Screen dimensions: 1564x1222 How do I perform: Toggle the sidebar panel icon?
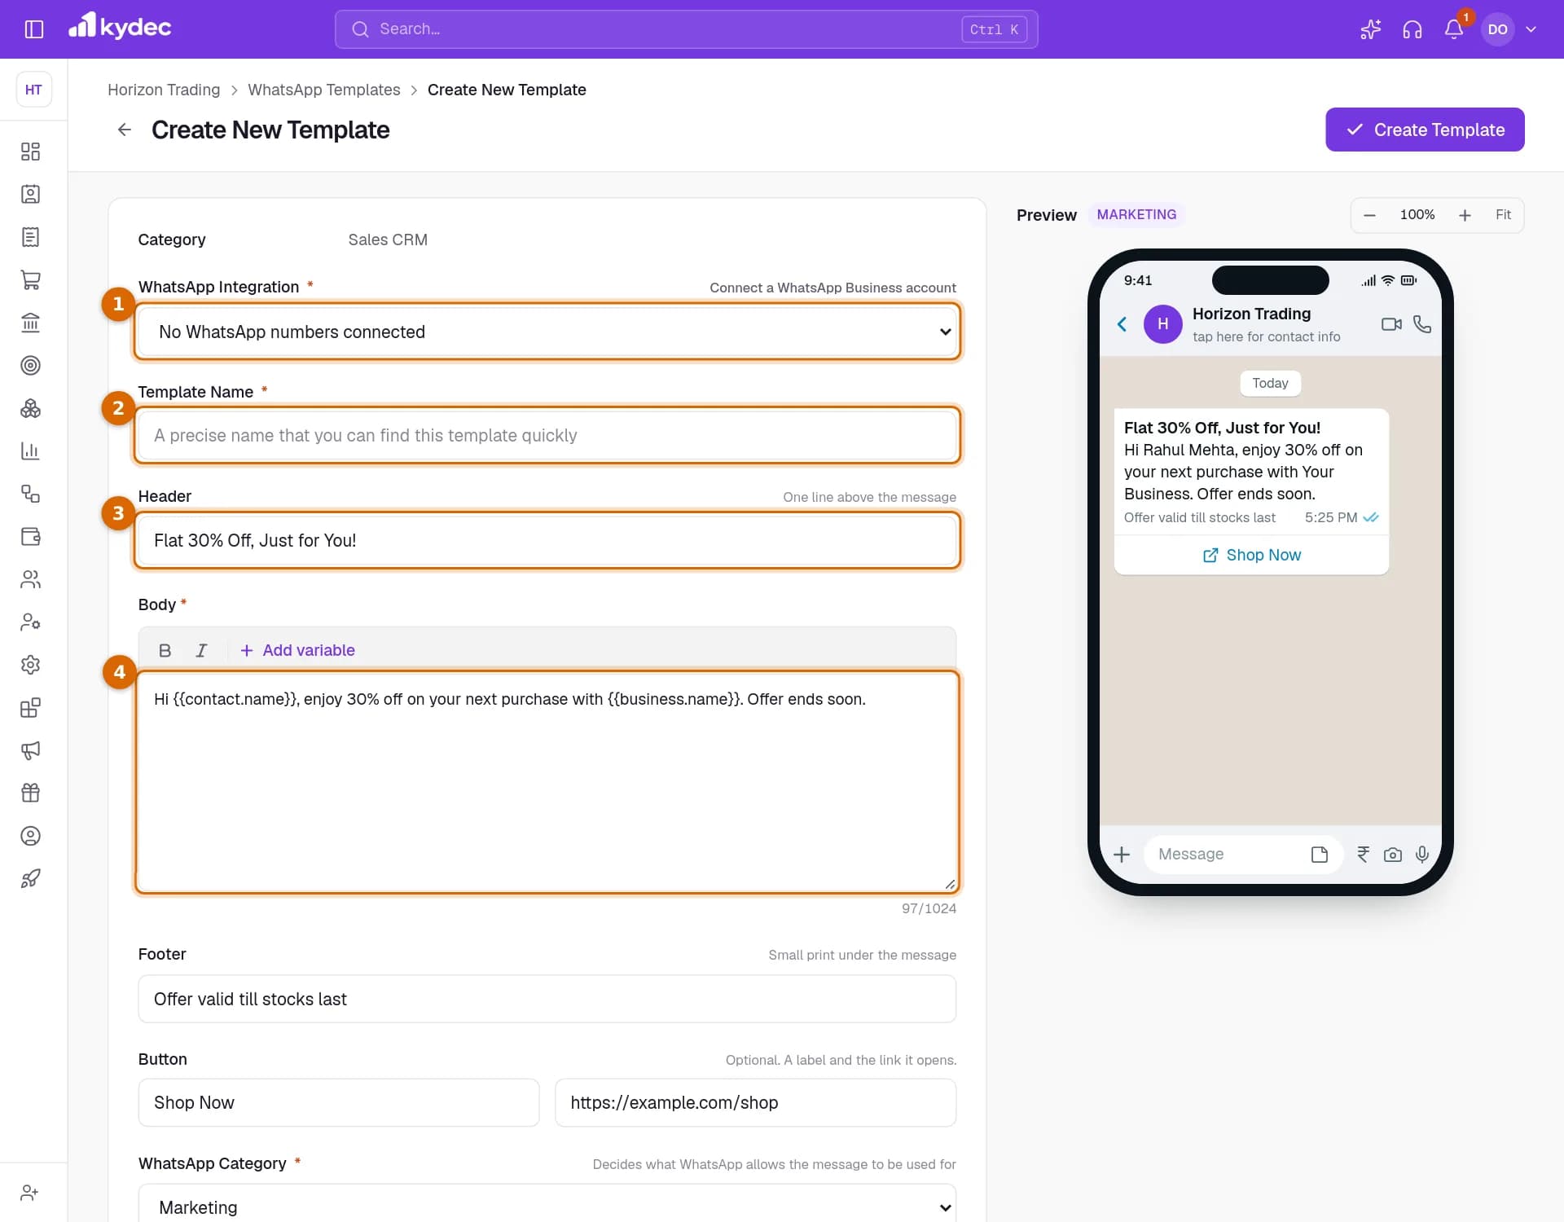coord(33,29)
